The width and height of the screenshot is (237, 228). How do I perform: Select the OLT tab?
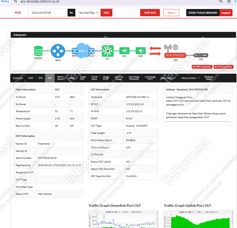(50, 78)
